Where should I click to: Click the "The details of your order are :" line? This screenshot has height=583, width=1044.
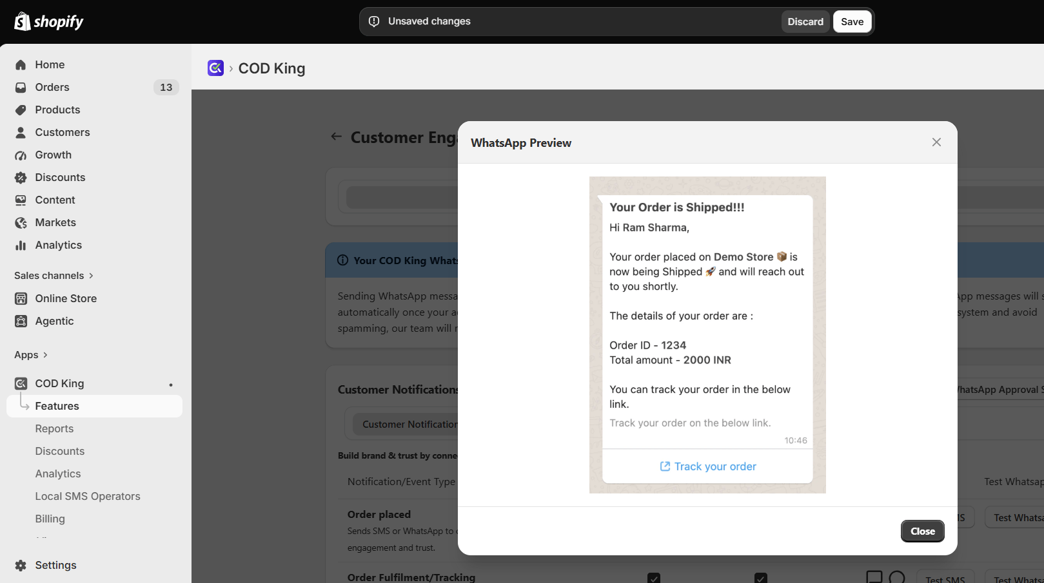click(682, 316)
